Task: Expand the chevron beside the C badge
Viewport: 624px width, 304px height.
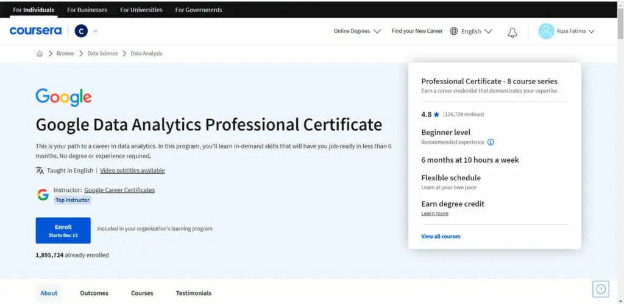Action: [95, 31]
